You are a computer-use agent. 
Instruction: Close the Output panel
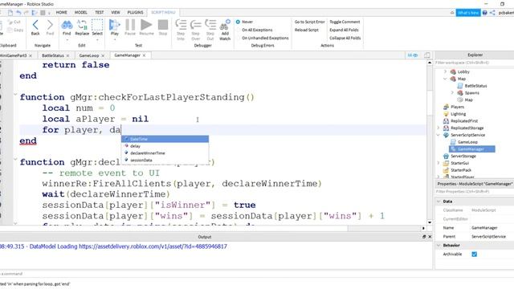[430, 237]
